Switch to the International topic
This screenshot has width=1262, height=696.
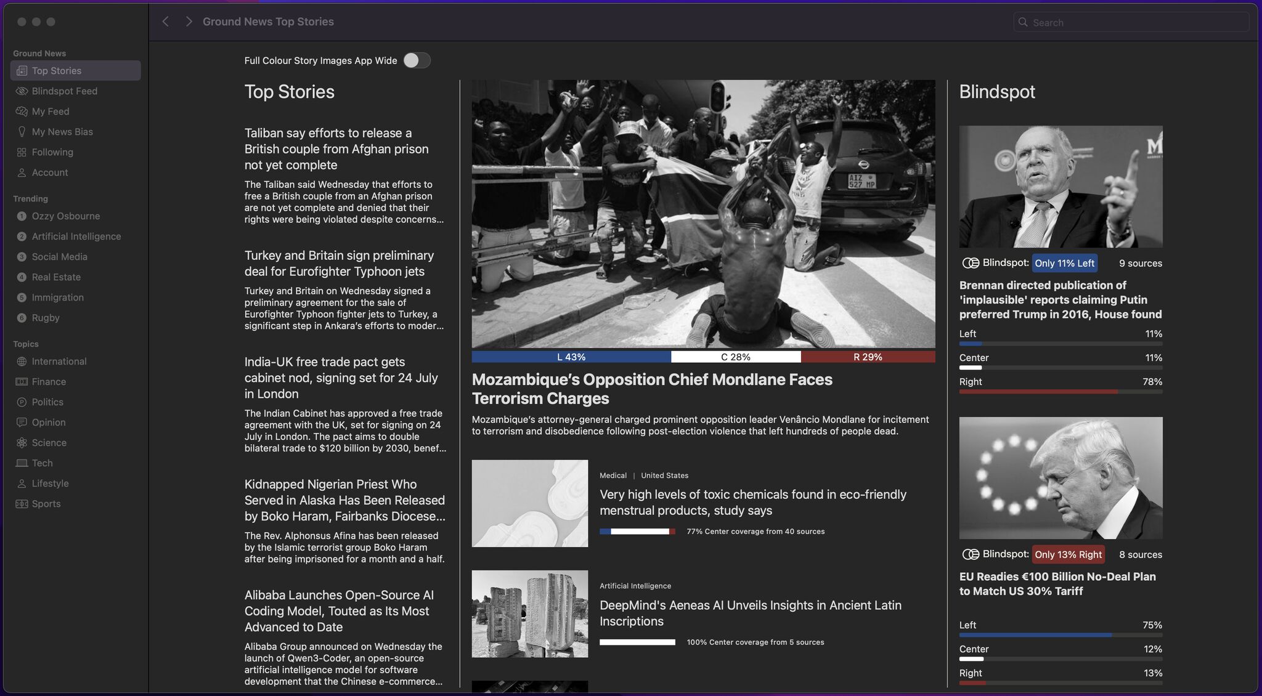tap(59, 361)
